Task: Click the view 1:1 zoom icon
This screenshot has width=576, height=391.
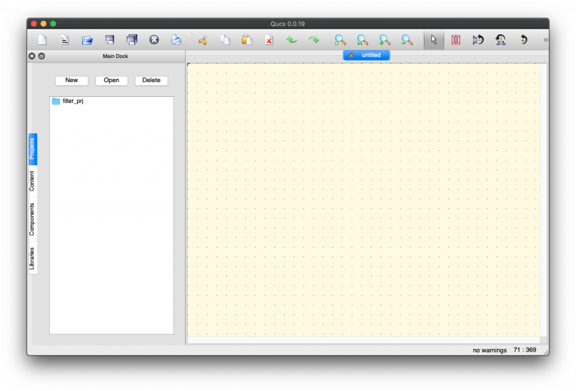Action: coord(363,40)
